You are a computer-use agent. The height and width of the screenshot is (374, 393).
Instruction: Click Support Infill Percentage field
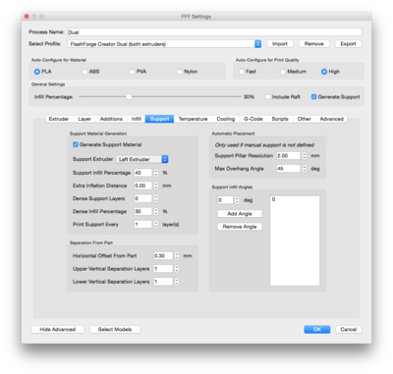[x=143, y=173]
